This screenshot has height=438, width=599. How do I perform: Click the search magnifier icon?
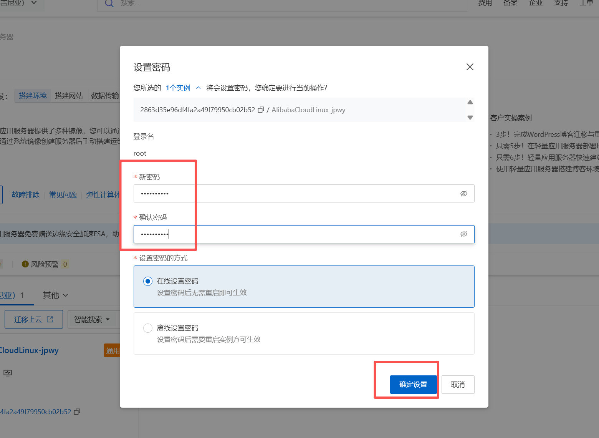tap(109, 3)
